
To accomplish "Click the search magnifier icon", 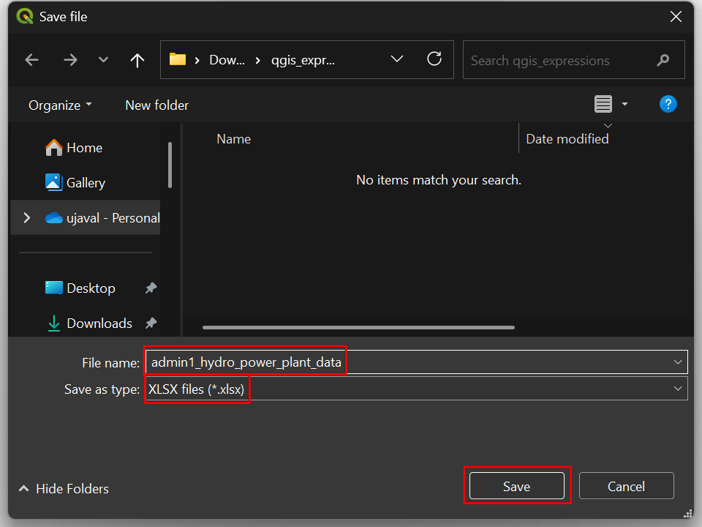I will point(663,60).
